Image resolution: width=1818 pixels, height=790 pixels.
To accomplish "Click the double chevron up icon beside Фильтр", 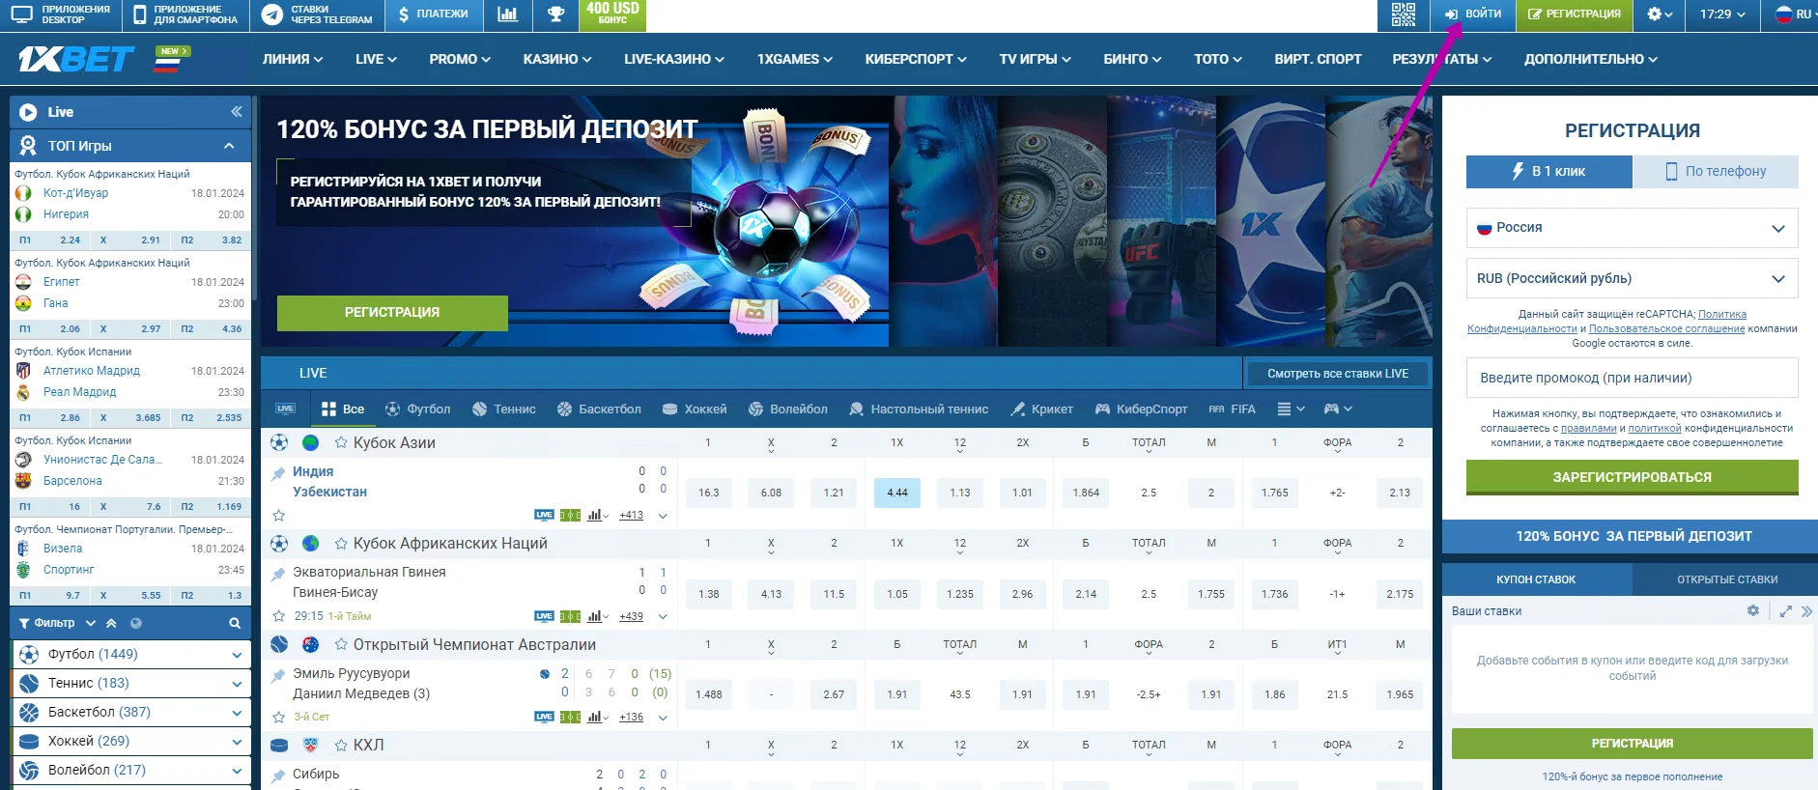I will point(111,623).
